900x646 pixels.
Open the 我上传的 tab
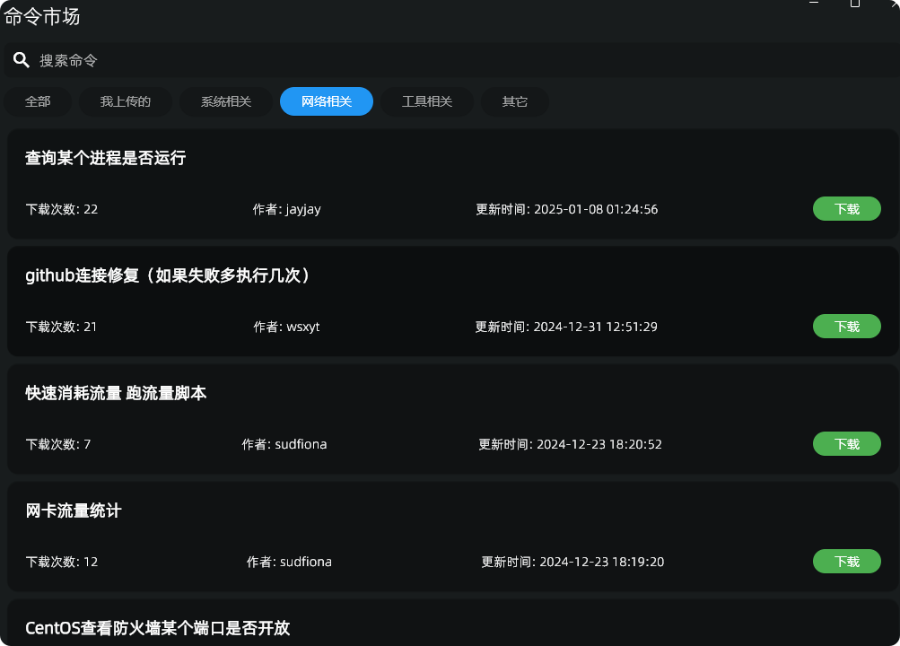coord(126,101)
